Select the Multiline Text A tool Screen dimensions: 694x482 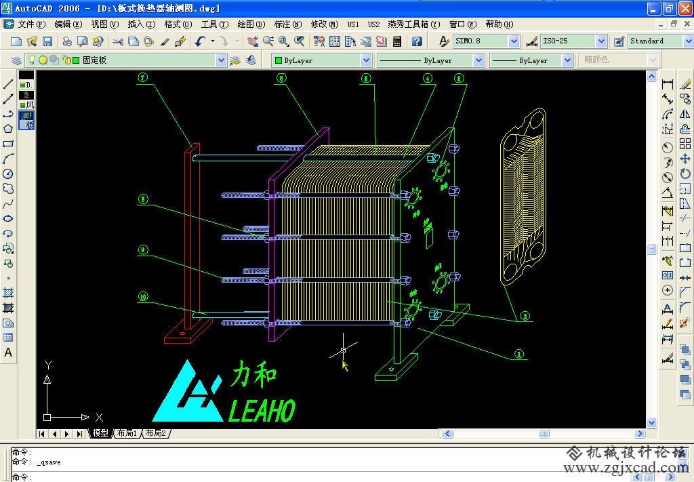8,353
